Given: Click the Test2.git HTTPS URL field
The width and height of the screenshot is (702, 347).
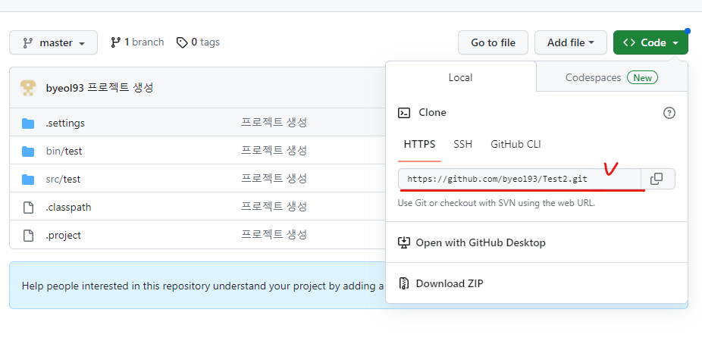Looking at the screenshot, I should [519, 179].
